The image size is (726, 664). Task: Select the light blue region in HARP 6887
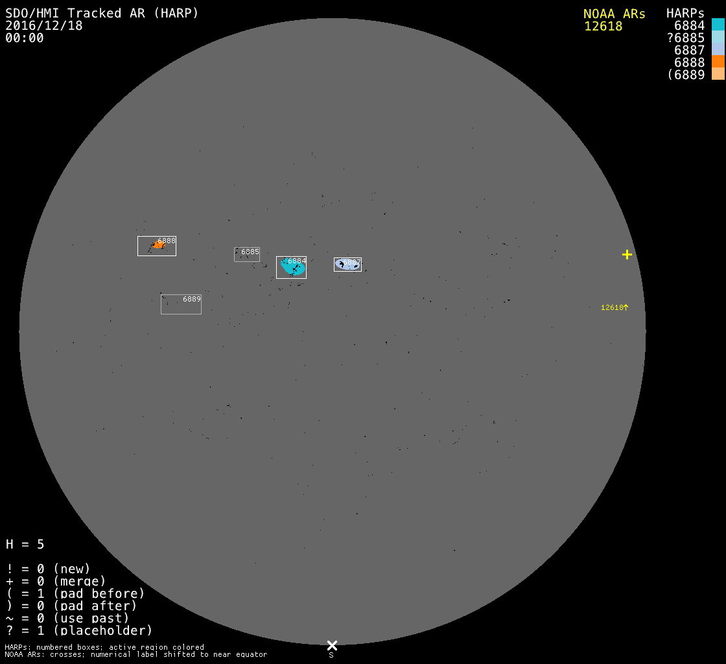347,264
